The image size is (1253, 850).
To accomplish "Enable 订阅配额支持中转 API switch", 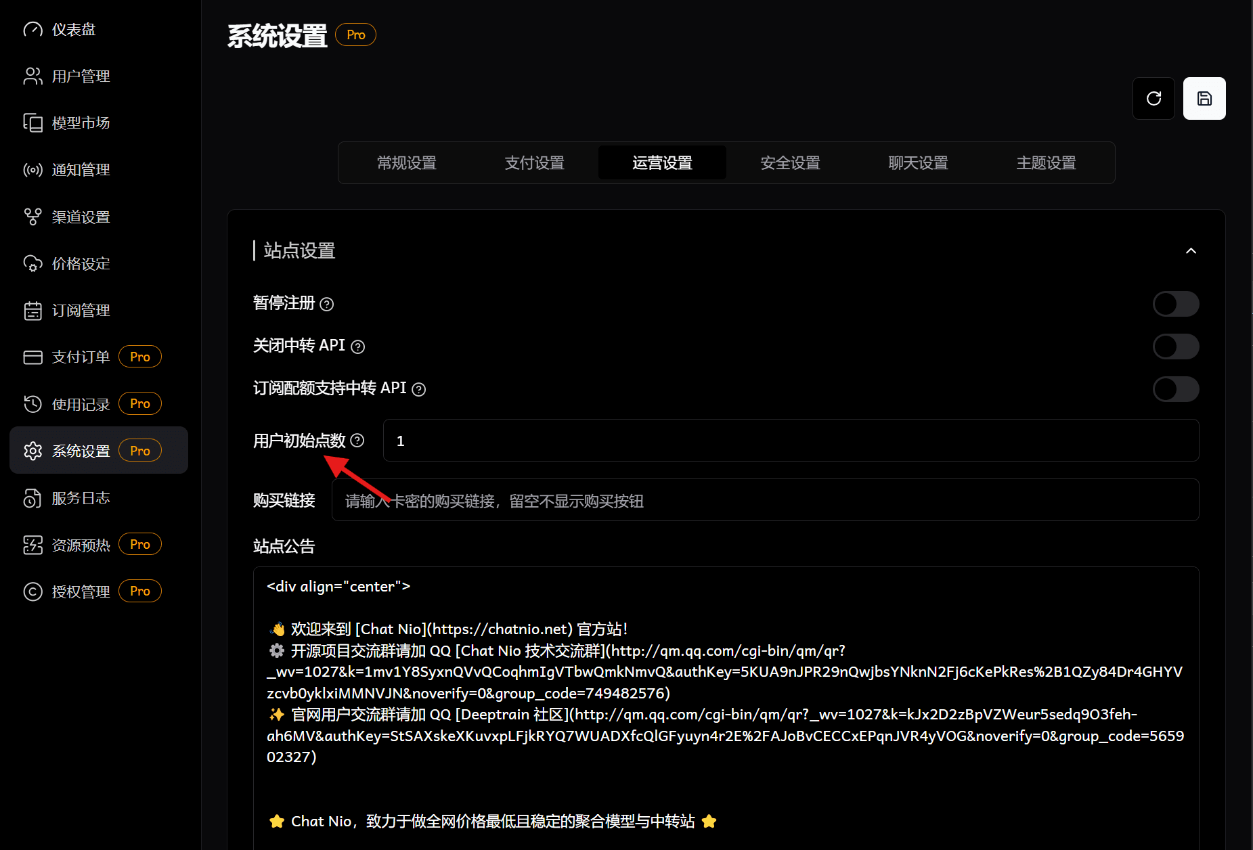I will pos(1176,389).
